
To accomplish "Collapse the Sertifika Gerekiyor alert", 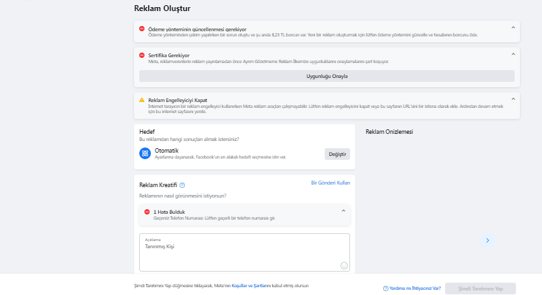I will coord(513,54).
